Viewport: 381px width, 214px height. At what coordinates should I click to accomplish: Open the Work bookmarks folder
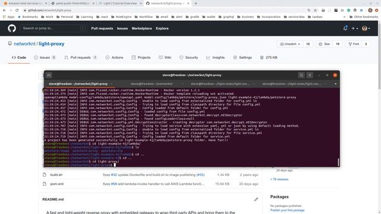pos(47,17)
